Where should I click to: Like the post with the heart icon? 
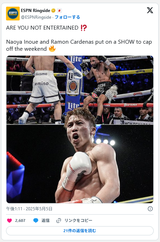tap(9, 221)
